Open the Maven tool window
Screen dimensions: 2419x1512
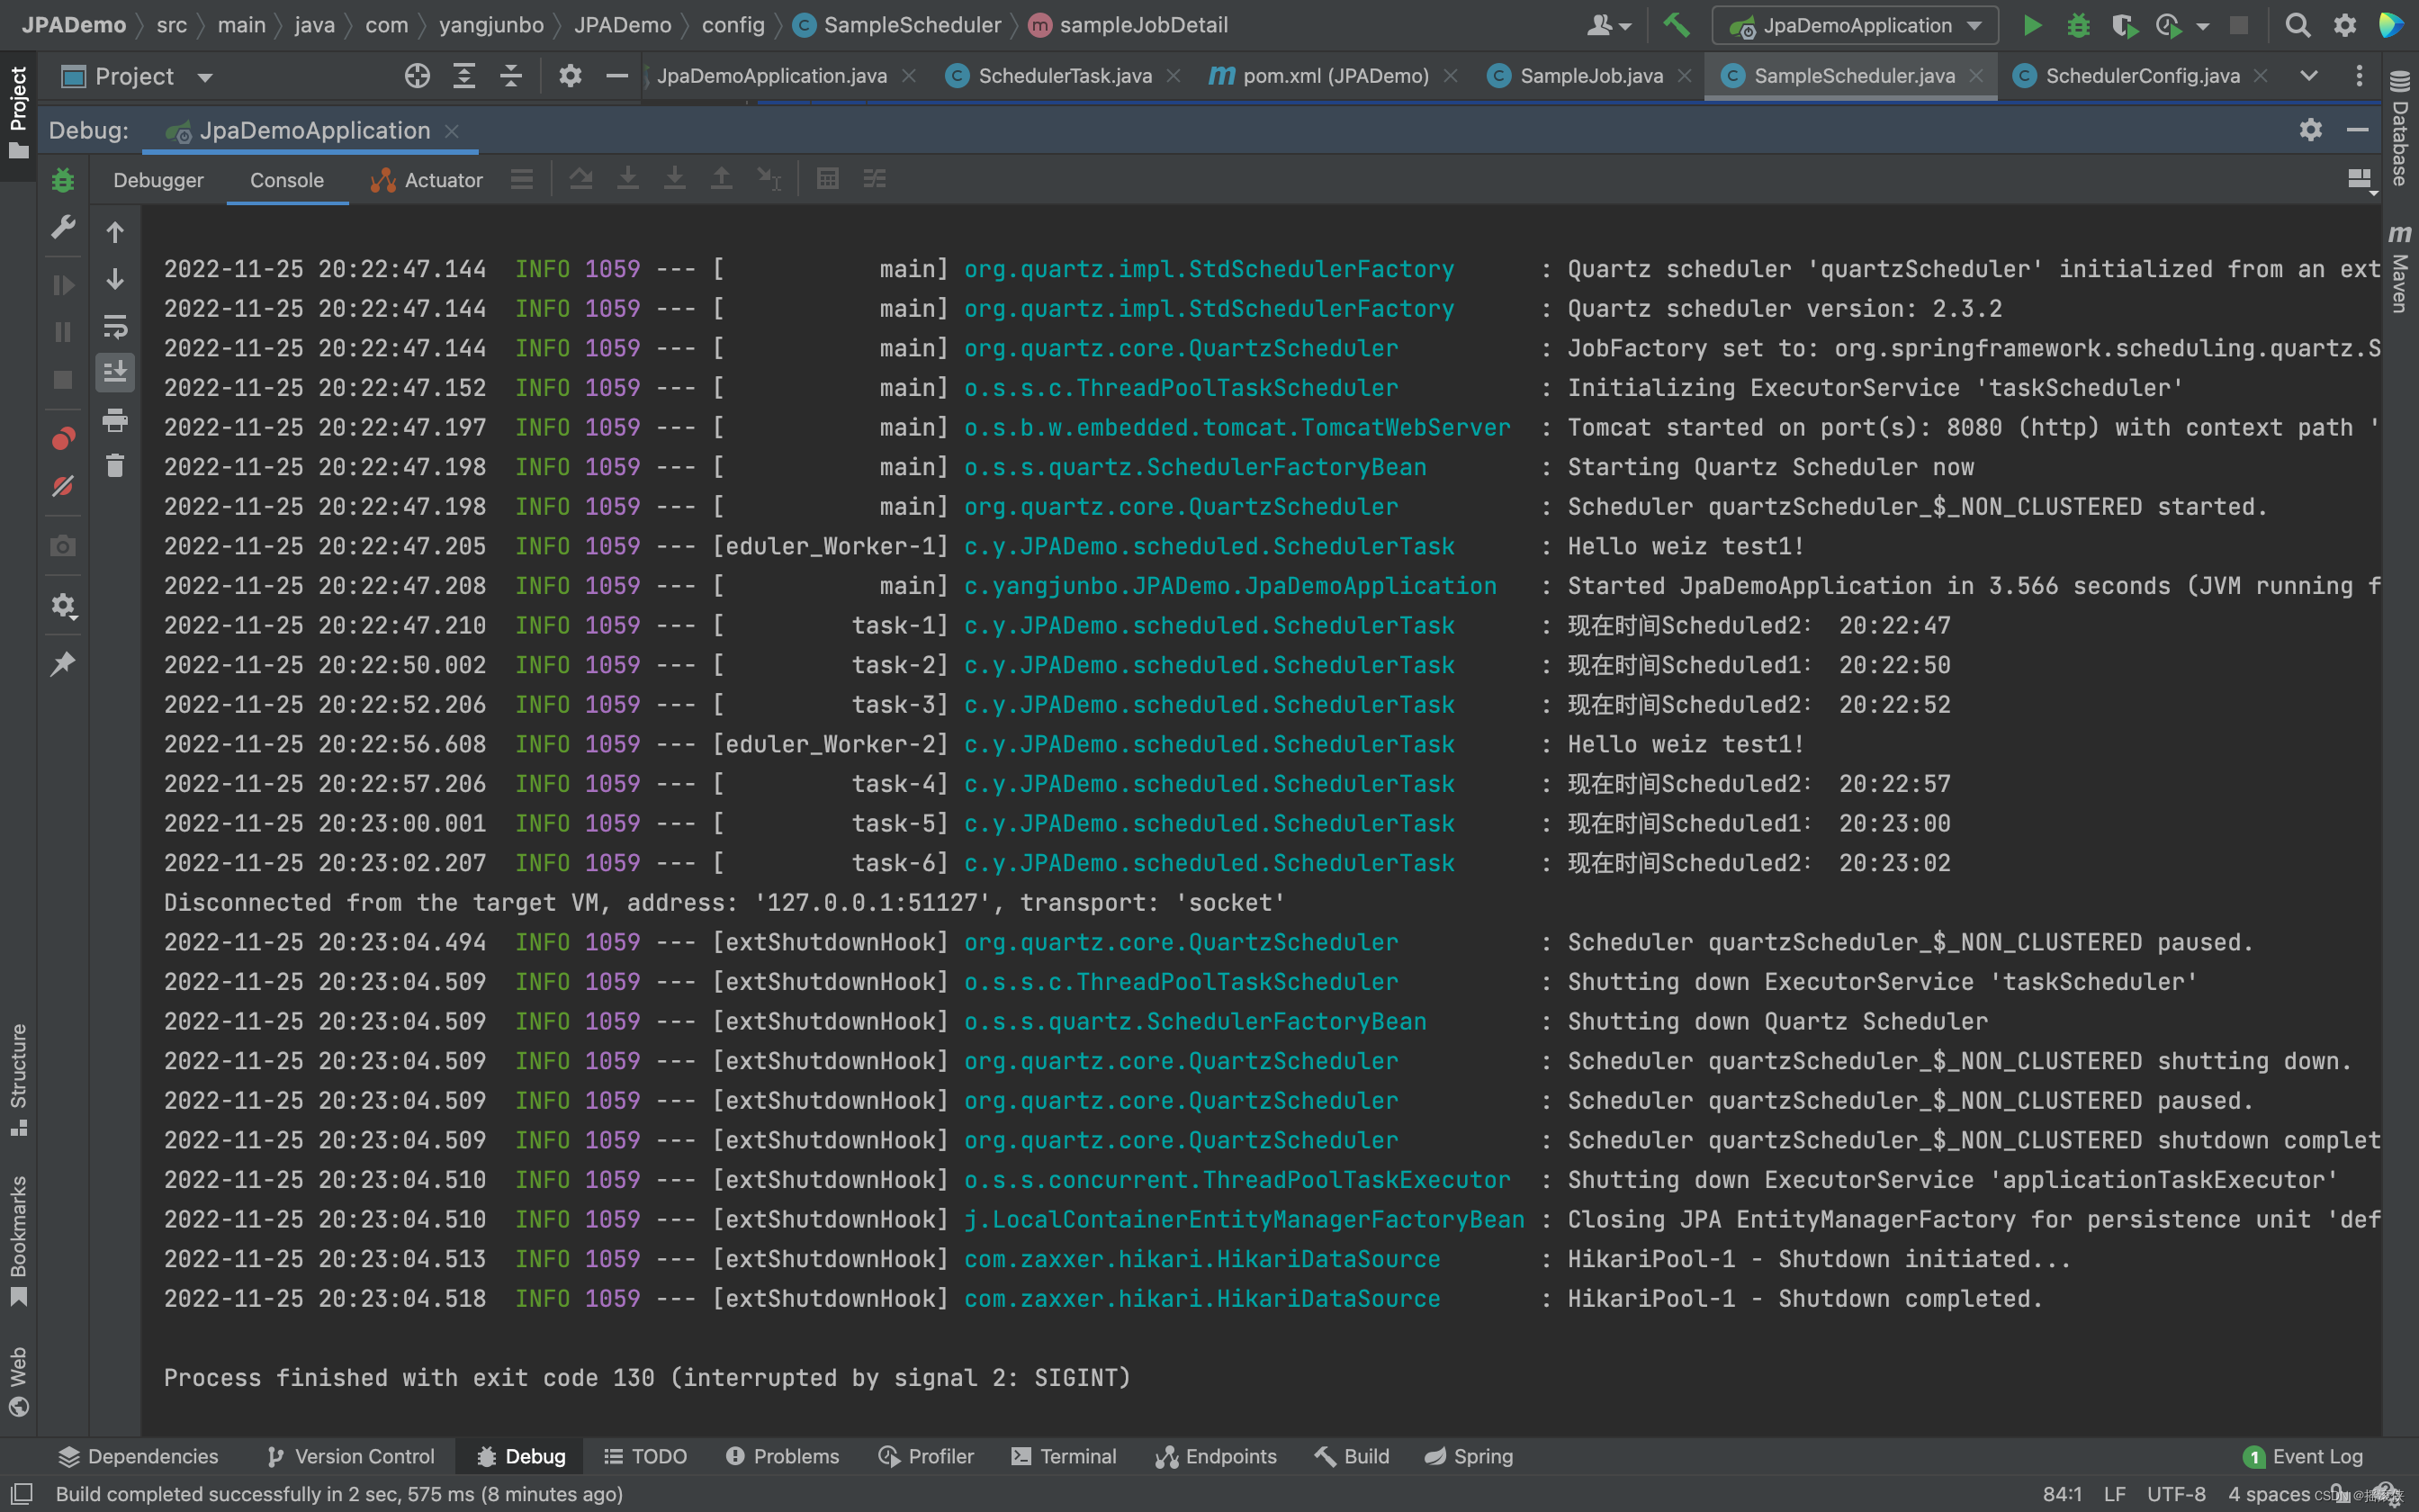pyautogui.click(x=2401, y=265)
